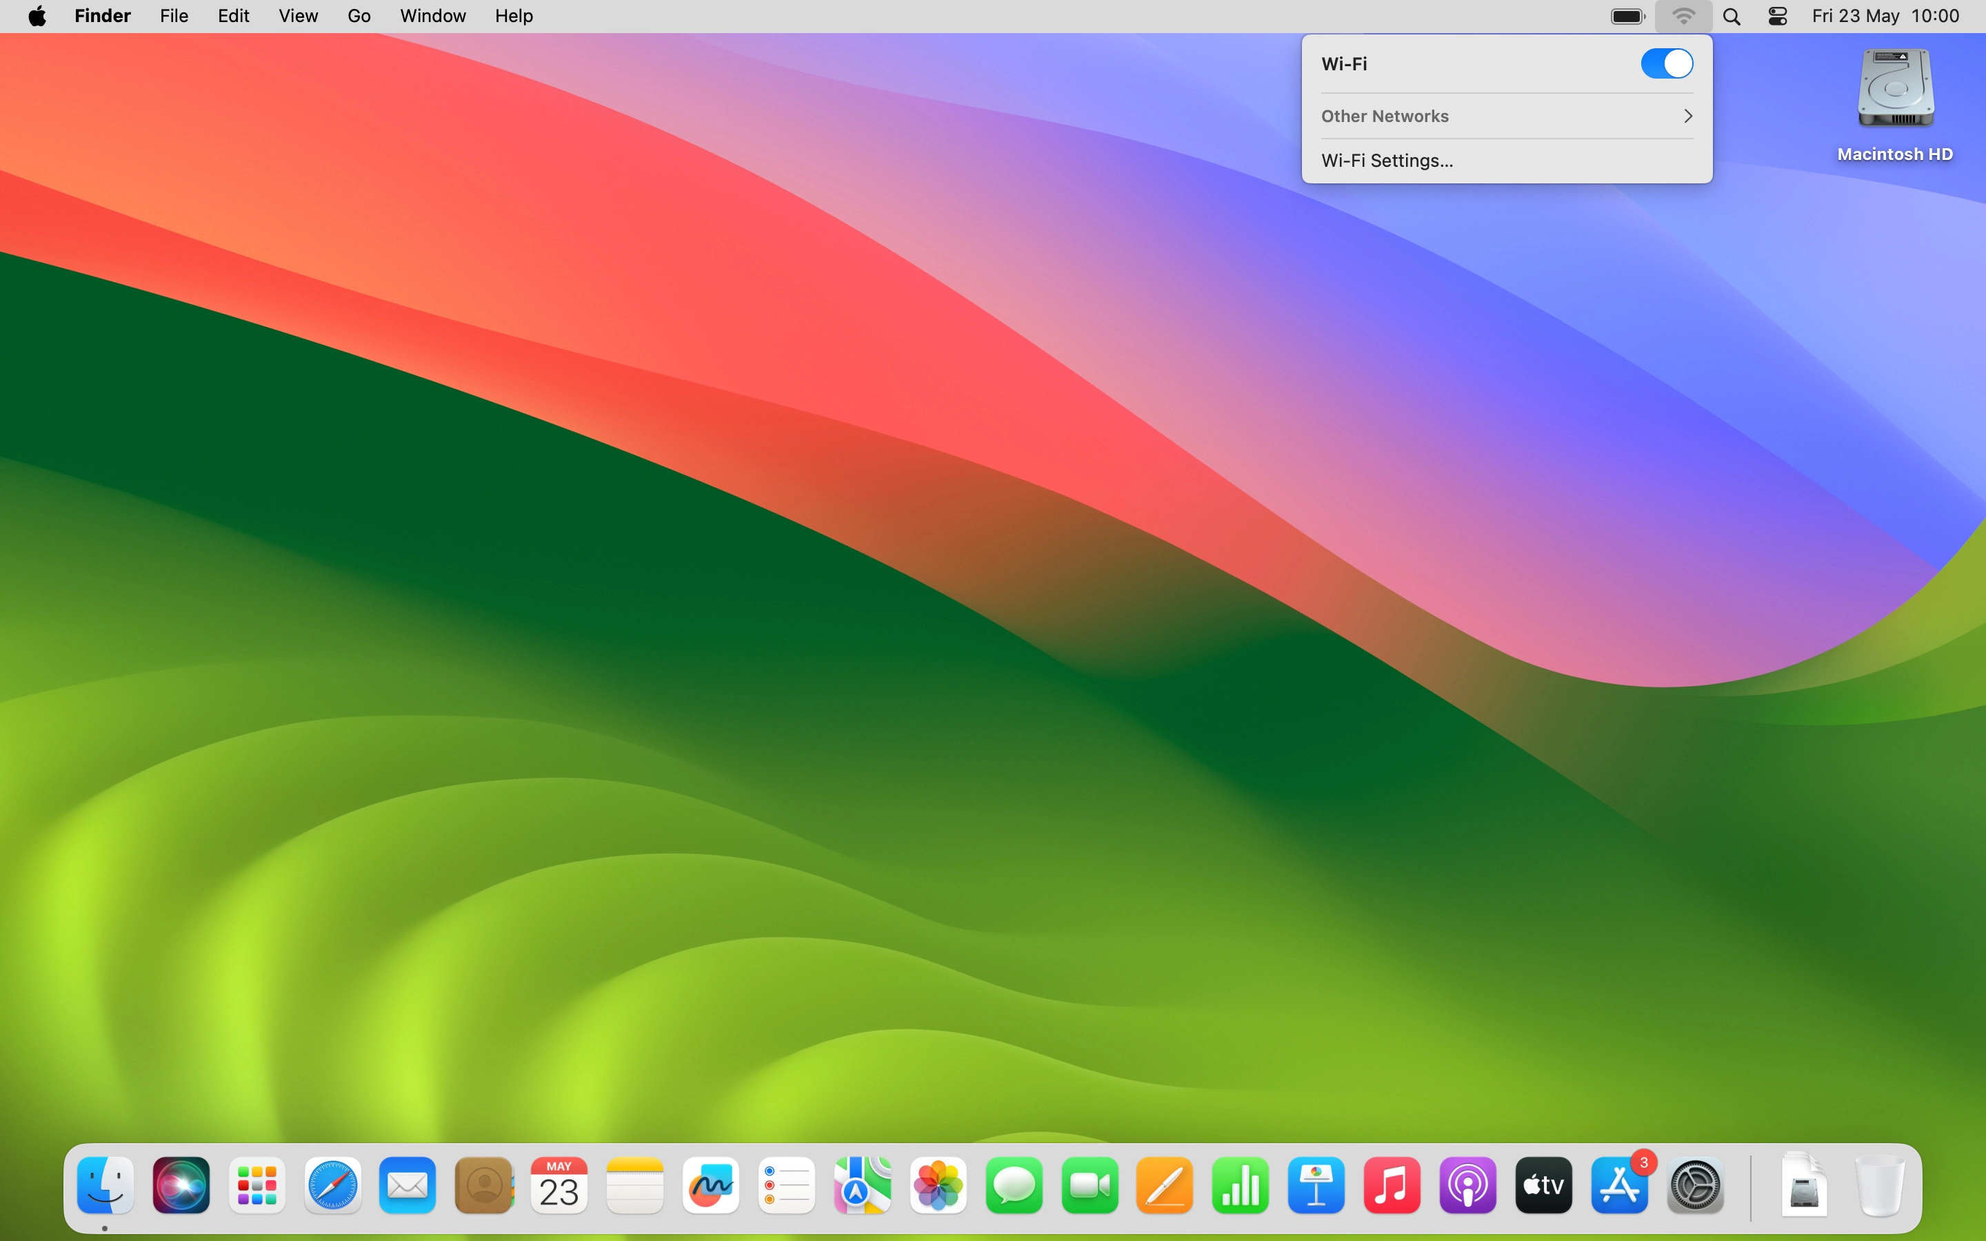Click the date and time display
The width and height of the screenshot is (1986, 1241).
tap(1885, 17)
